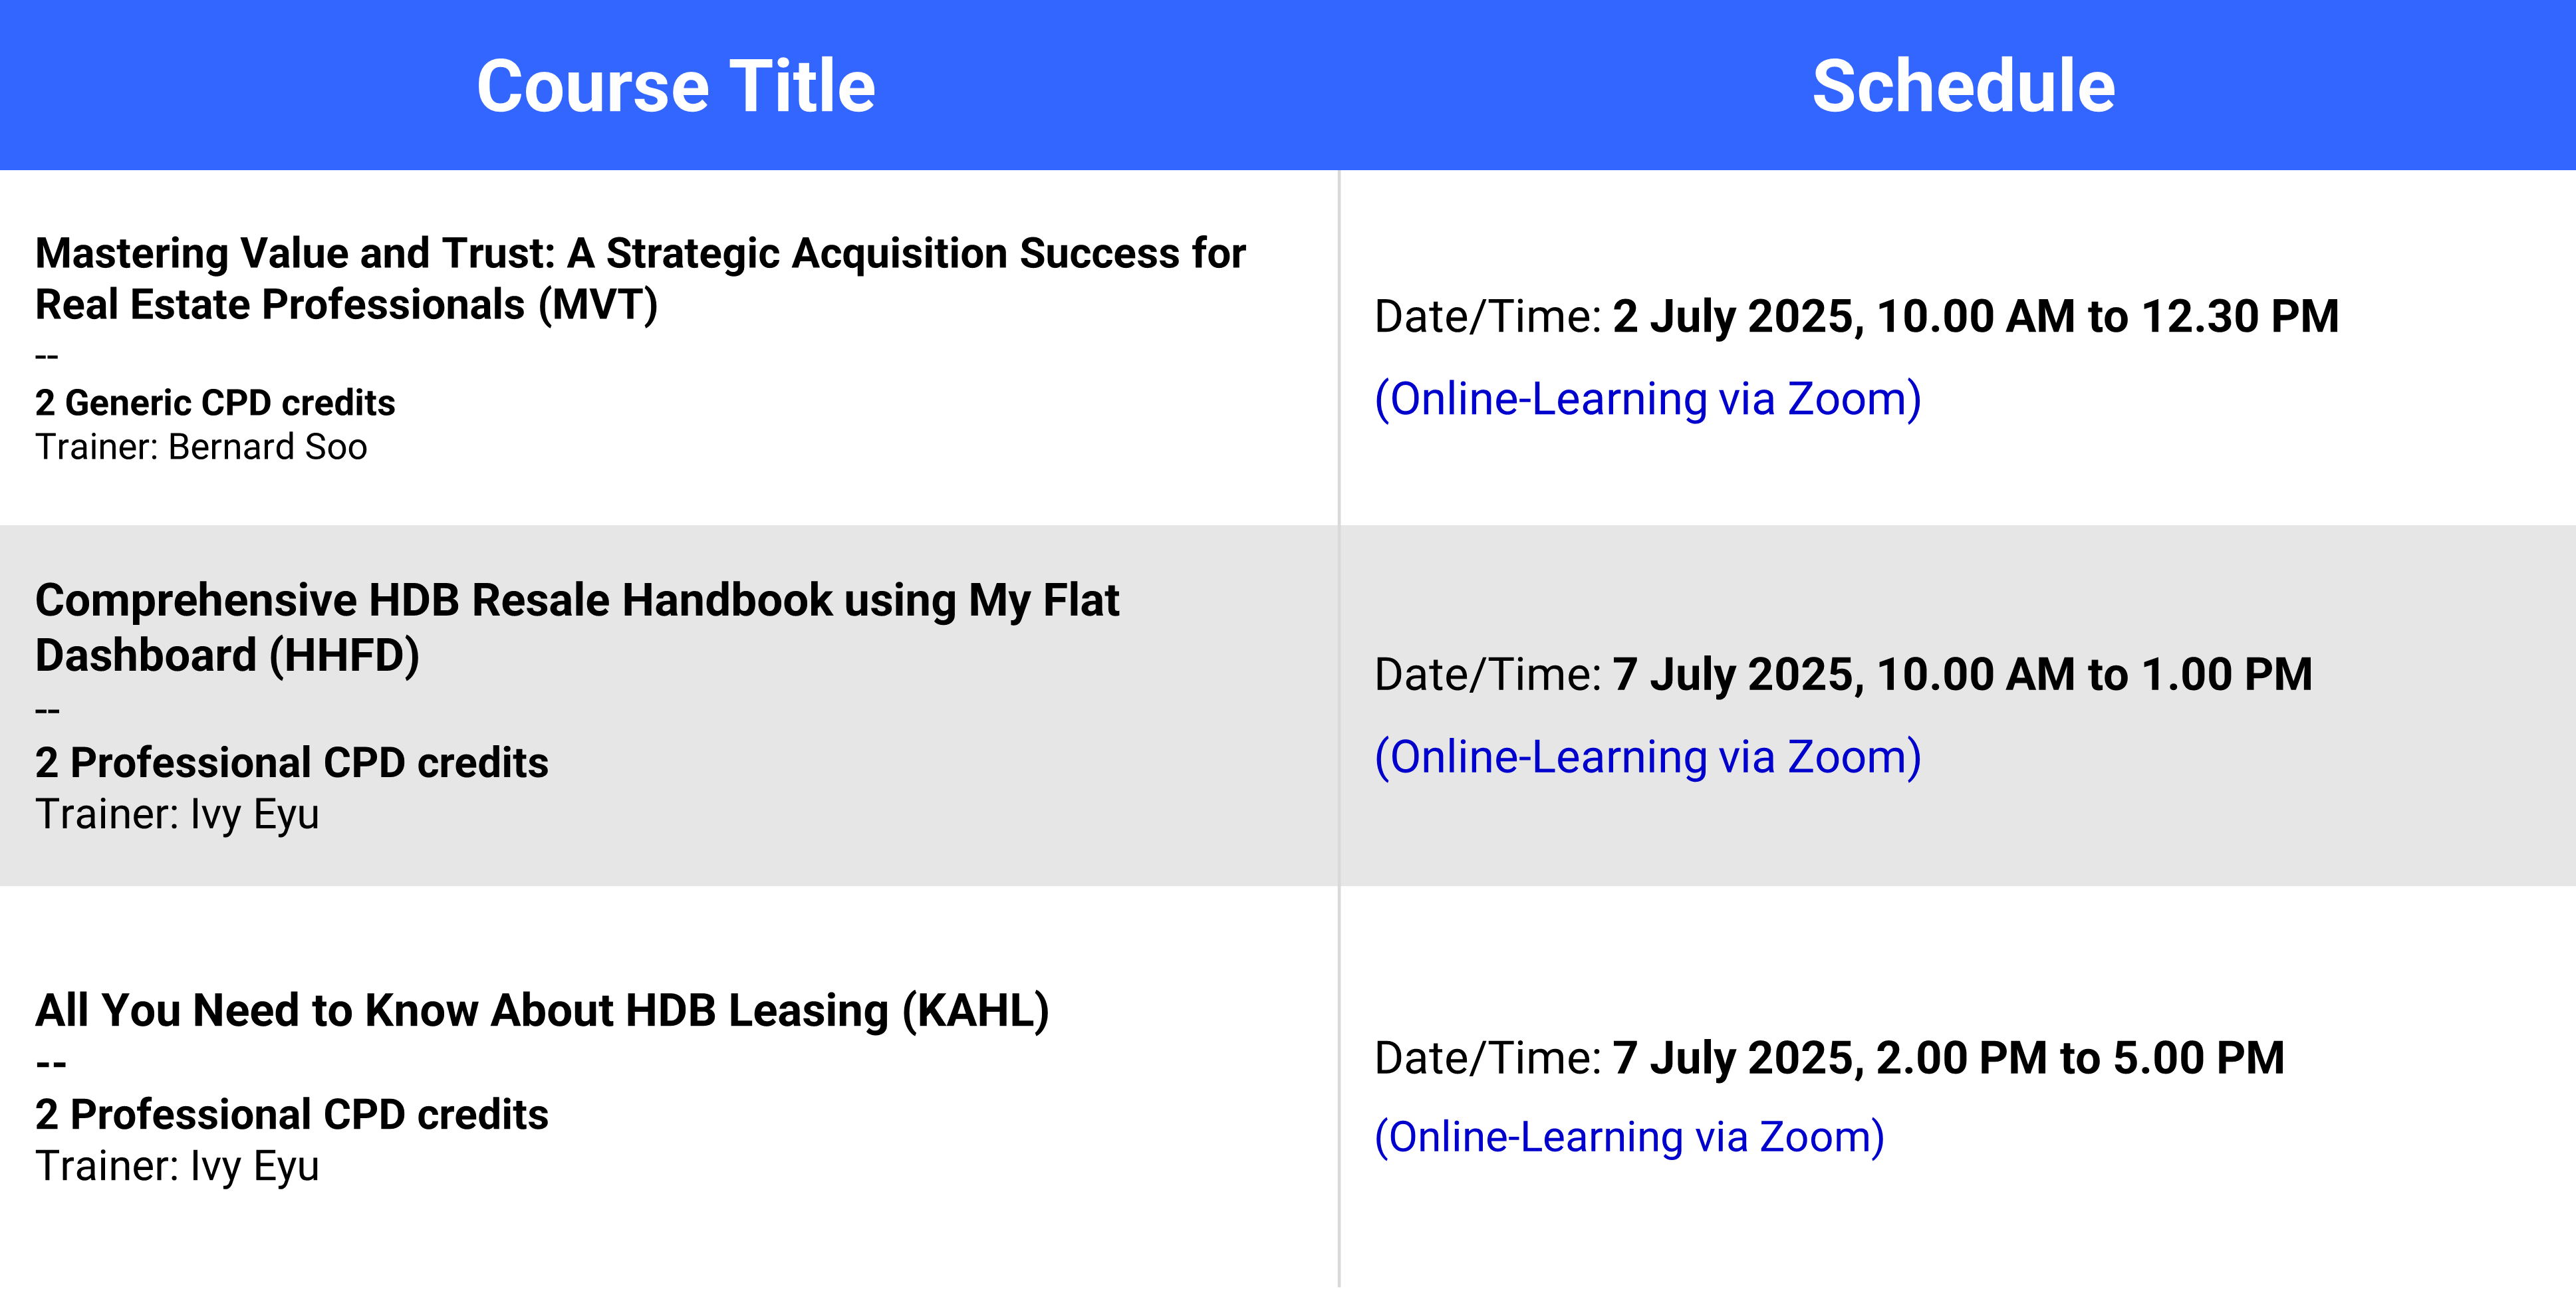Click 7 July 2025, 2.00 PM to 5.00 PM
The image size is (2576, 1289).
pyautogui.click(x=1948, y=1059)
